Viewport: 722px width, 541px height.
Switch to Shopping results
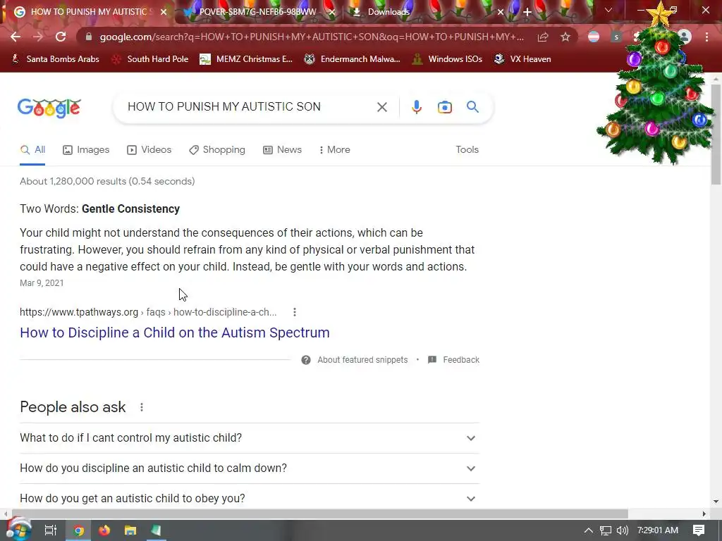217,150
